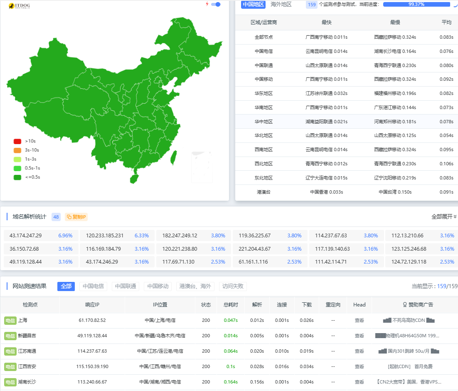Image resolution: width=458 pixels, height=391 pixels.
Task: Switch to the 海外地区 tab
Action: [x=281, y=5]
